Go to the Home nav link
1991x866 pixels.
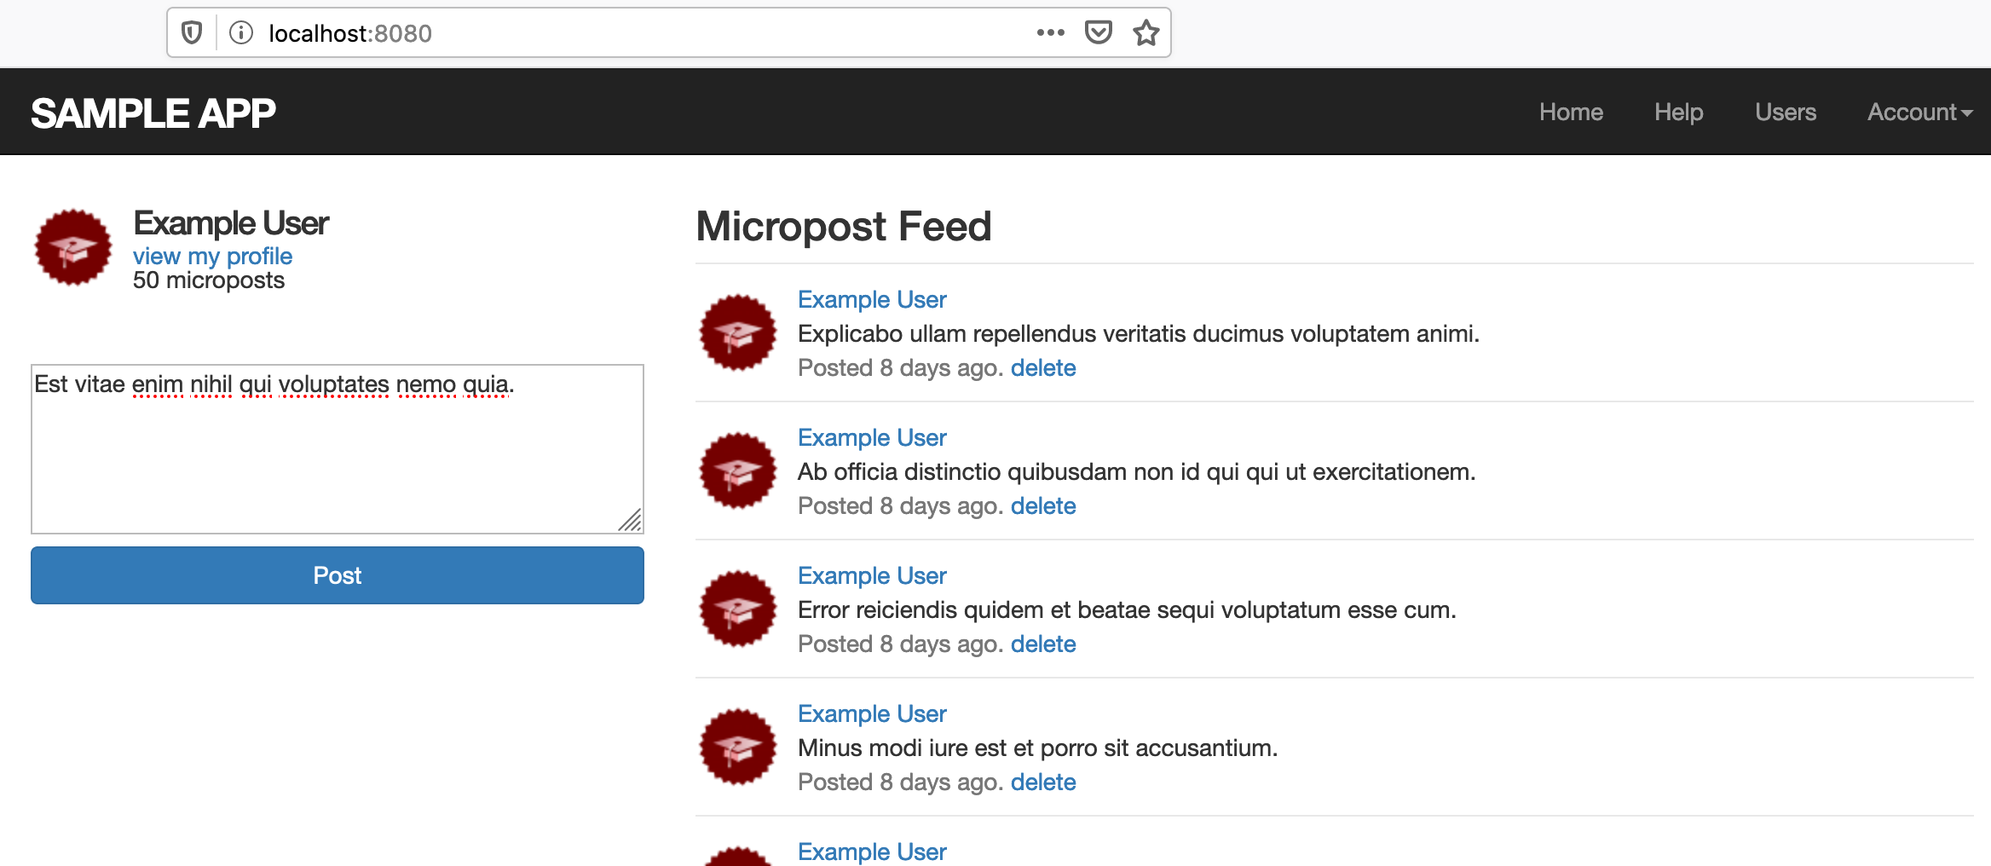click(x=1571, y=112)
